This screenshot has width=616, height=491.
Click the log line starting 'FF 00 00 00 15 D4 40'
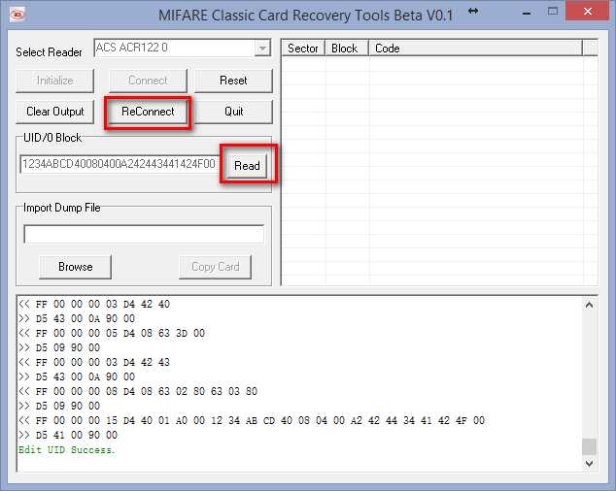coord(252,420)
